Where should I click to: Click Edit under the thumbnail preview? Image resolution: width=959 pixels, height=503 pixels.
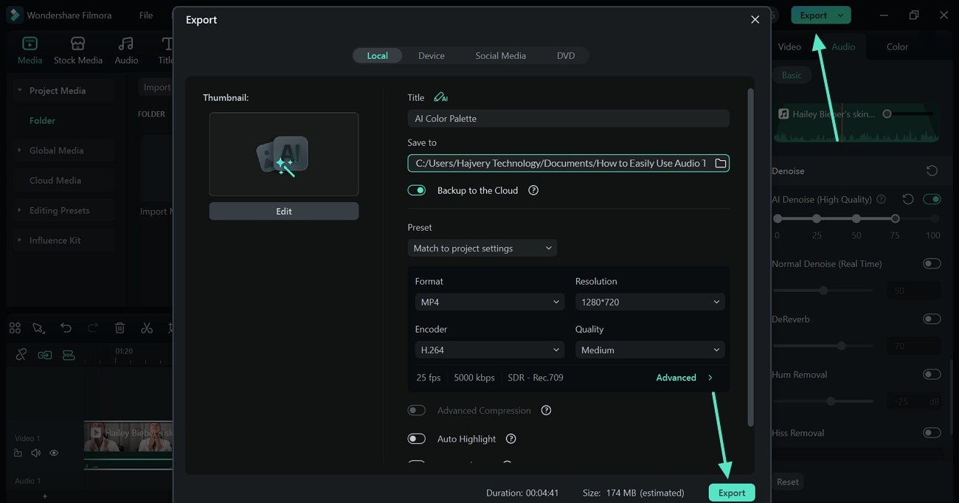pyautogui.click(x=284, y=211)
